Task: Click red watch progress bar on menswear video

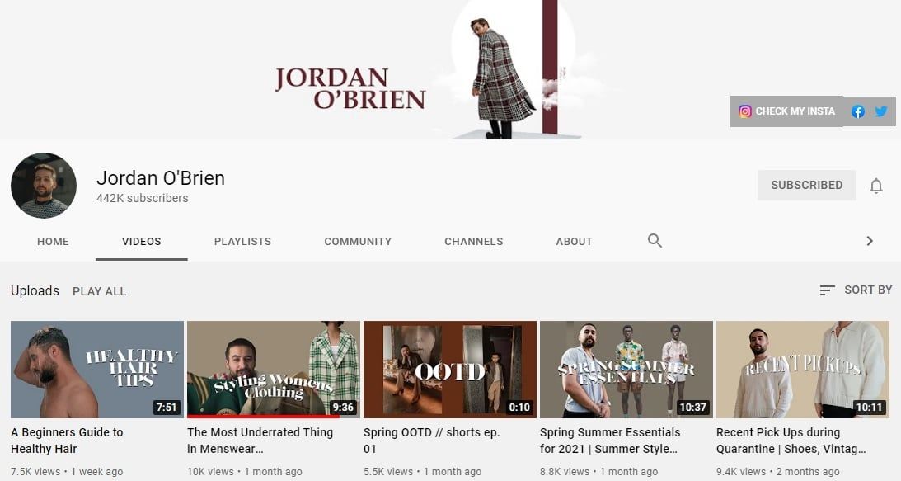Action: pos(263,417)
